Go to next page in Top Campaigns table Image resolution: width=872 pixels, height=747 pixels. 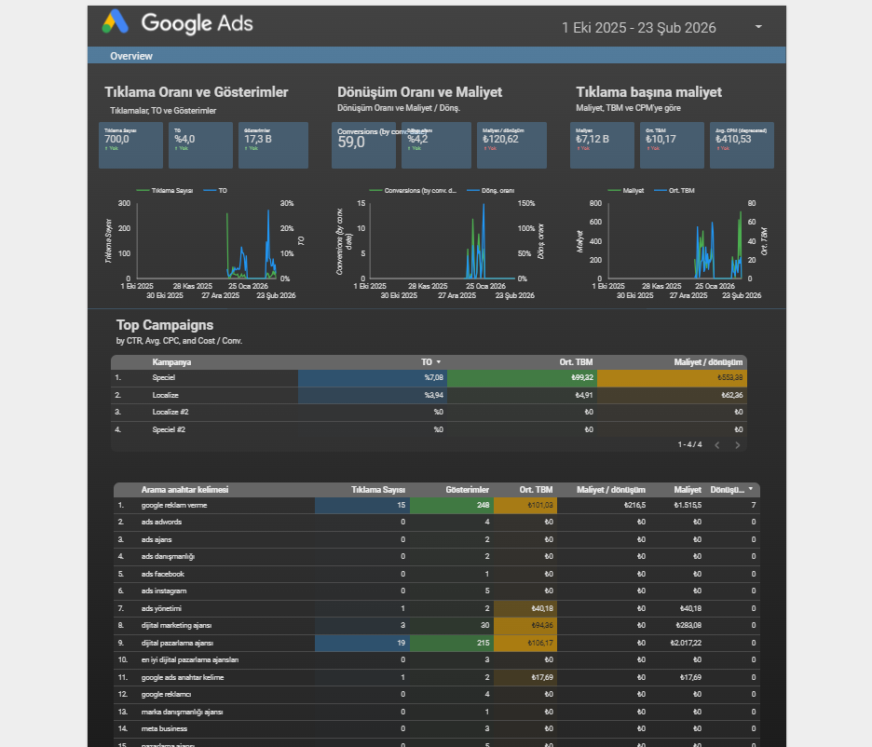[x=737, y=445]
